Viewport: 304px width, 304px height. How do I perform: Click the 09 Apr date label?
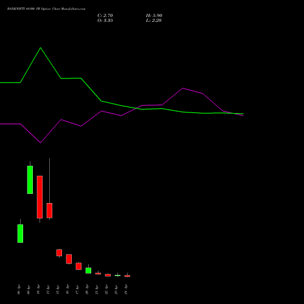(x=29, y=289)
